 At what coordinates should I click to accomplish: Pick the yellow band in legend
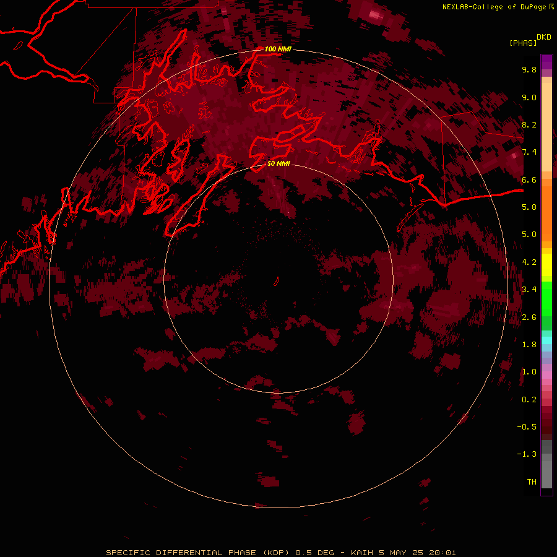tap(546, 265)
